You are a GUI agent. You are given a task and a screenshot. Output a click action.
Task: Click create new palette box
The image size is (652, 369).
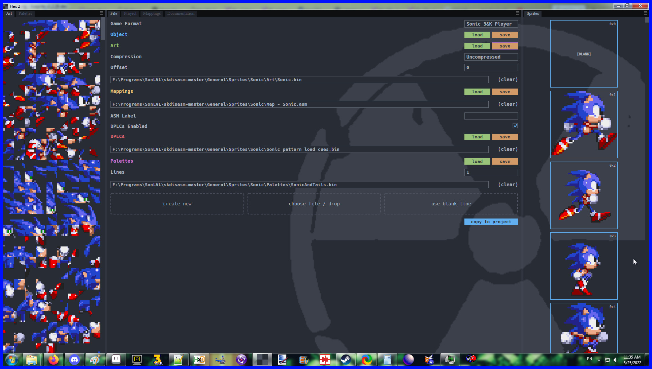(x=177, y=204)
